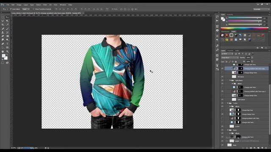Select the Gradient tool

[x=7, y=36]
